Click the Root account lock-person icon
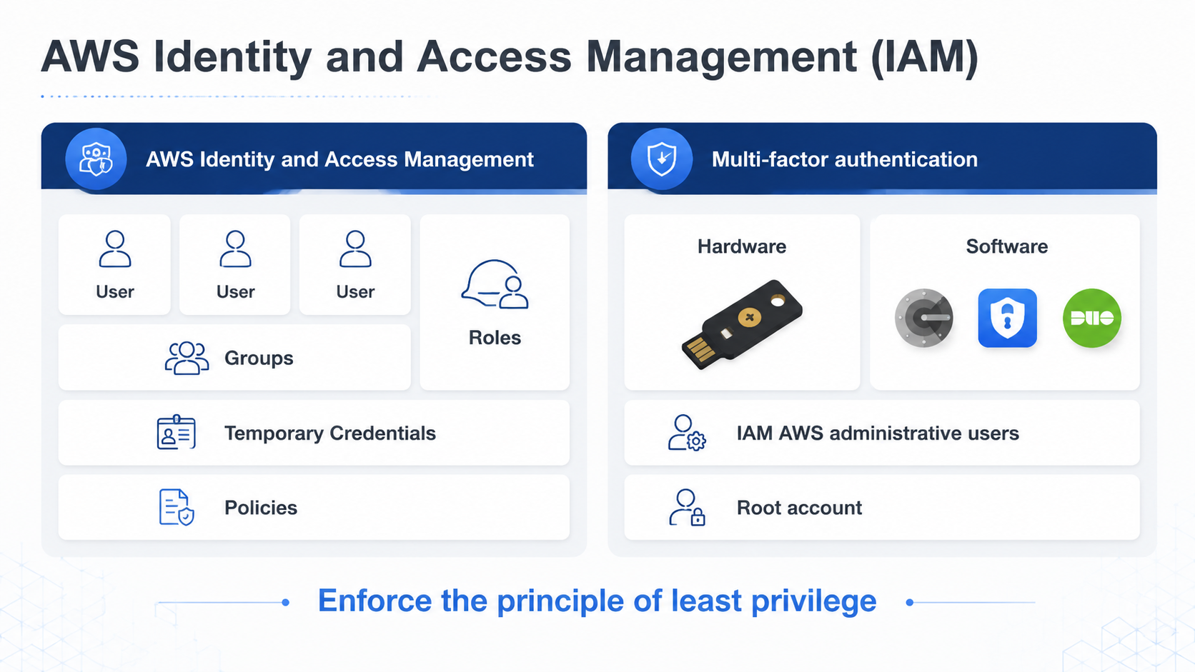 pyautogui.click(x=686, y=507)
